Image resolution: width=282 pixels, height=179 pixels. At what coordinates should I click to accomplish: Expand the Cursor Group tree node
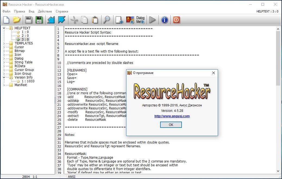pos(4,70)
